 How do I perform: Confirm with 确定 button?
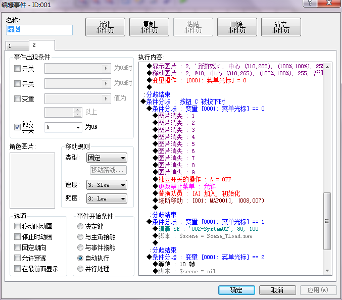tap(236, 290)
